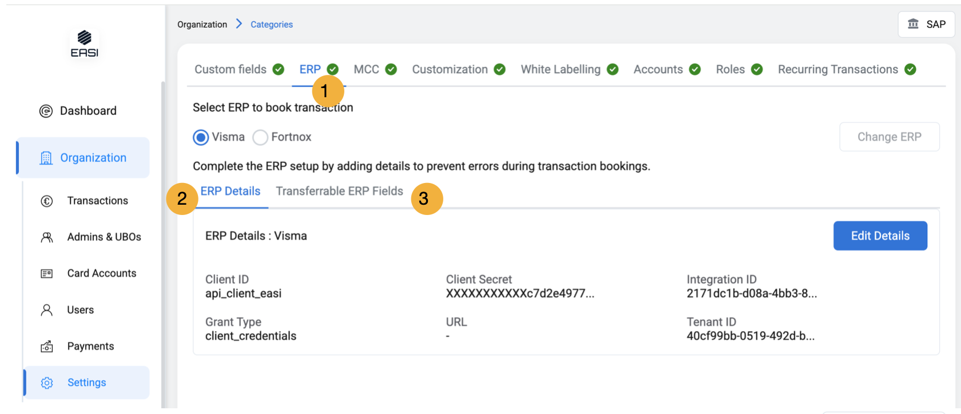This screenshot has height=414, width=961.
Task: Click the Organization building icon
Action: pos(46,158)
